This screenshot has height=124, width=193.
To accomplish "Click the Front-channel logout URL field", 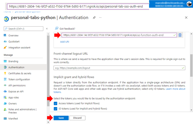I will tap(119, 68).
